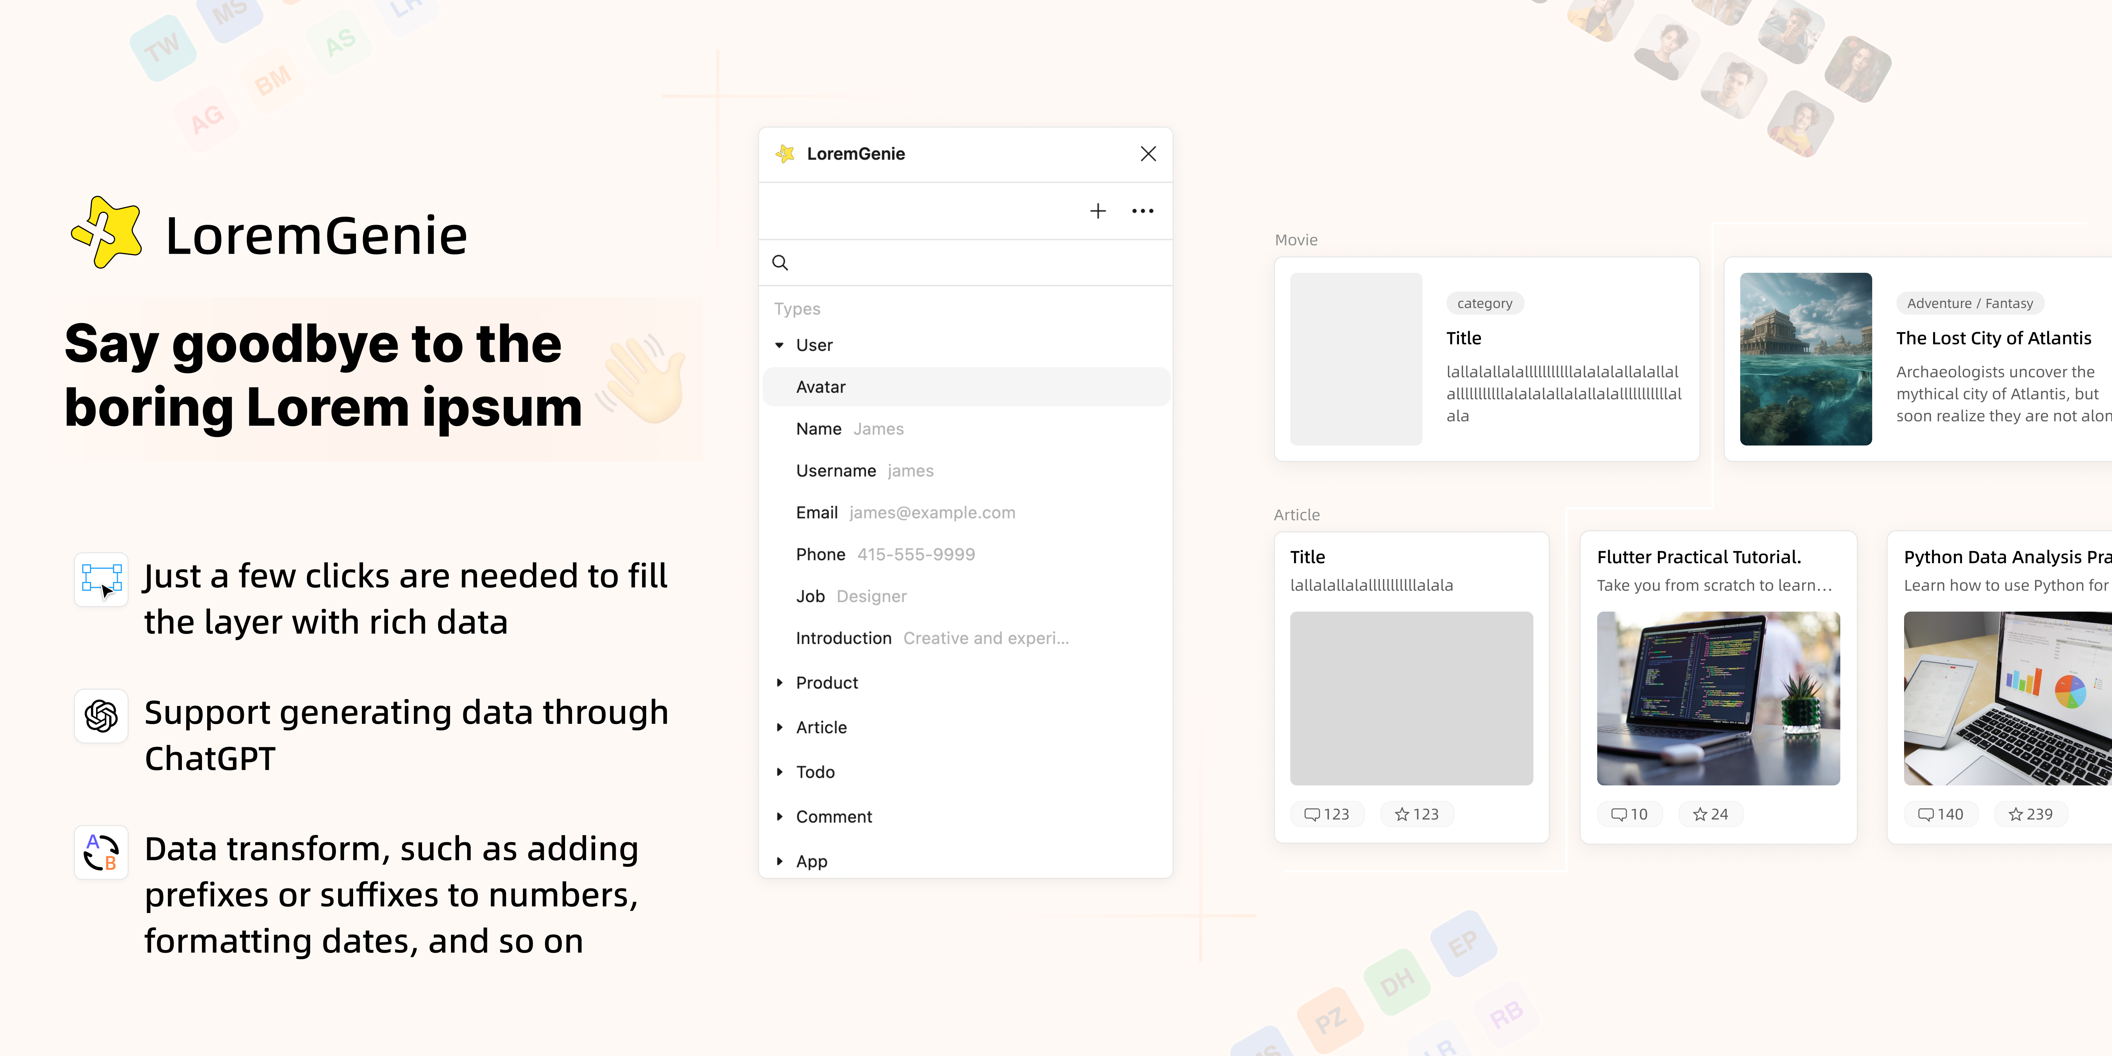Image resolution: width=2112 pixels, height=1056 pixels.
Task: Expand the Todo type group
Action: (780, 772)
